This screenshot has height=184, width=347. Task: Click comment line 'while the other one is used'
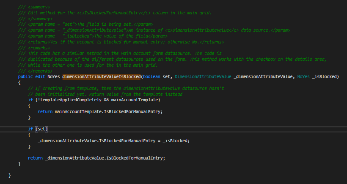pos(88,65)
